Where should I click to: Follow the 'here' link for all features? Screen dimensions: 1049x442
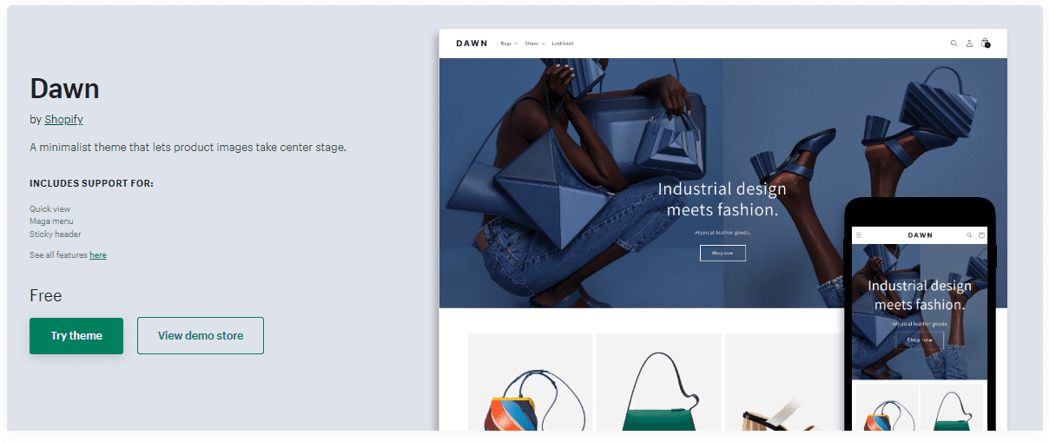pyautogui.click(x=98, y=255)
